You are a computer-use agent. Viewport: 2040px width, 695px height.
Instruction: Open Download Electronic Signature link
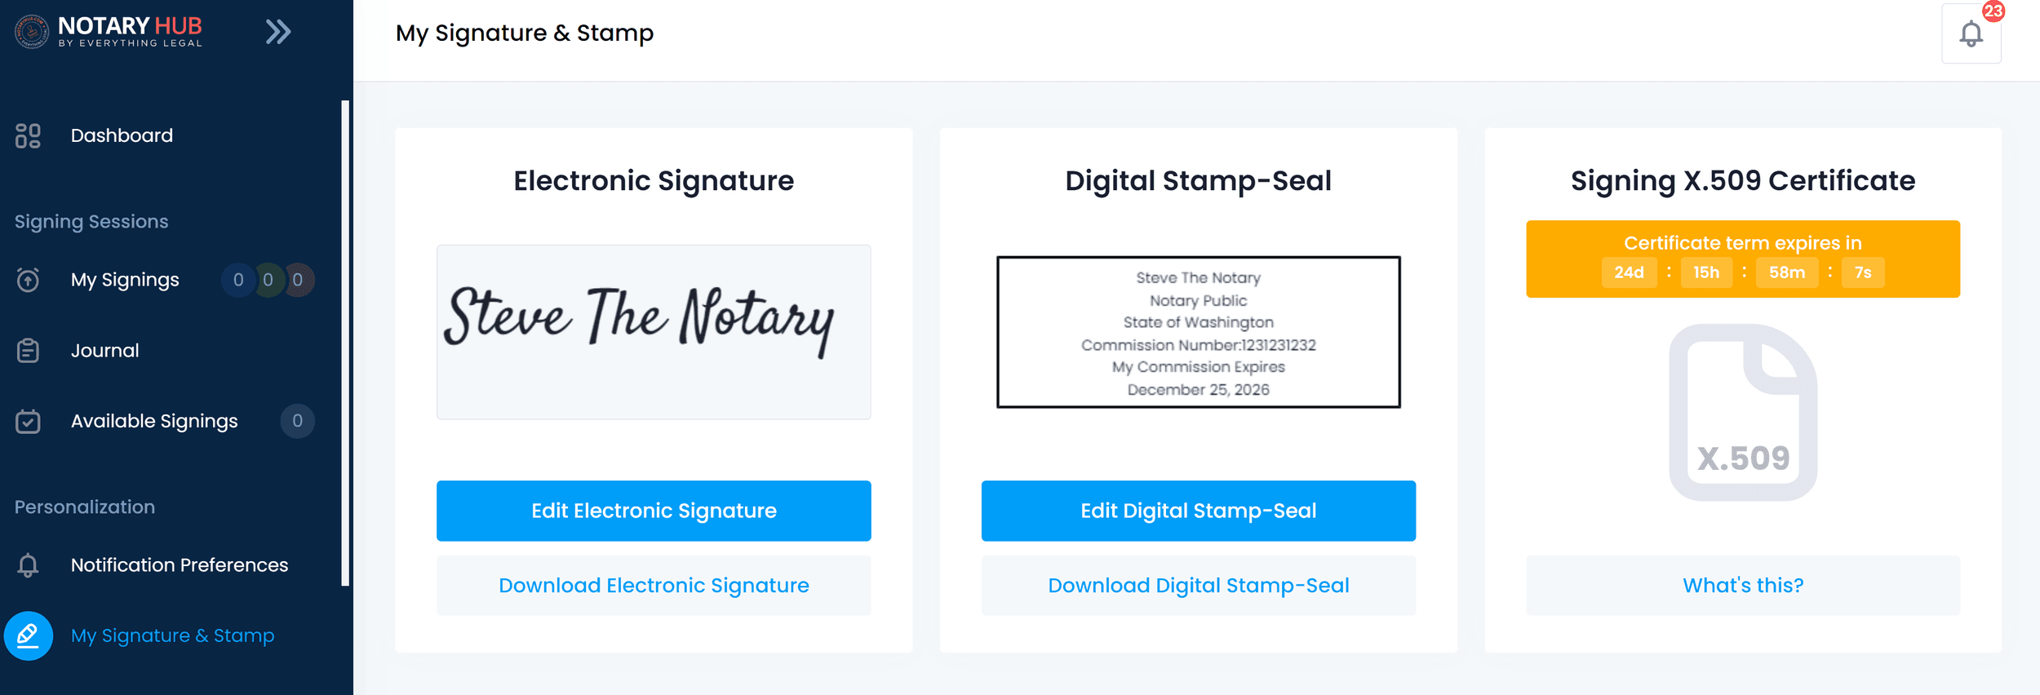(x=653, y=585)
